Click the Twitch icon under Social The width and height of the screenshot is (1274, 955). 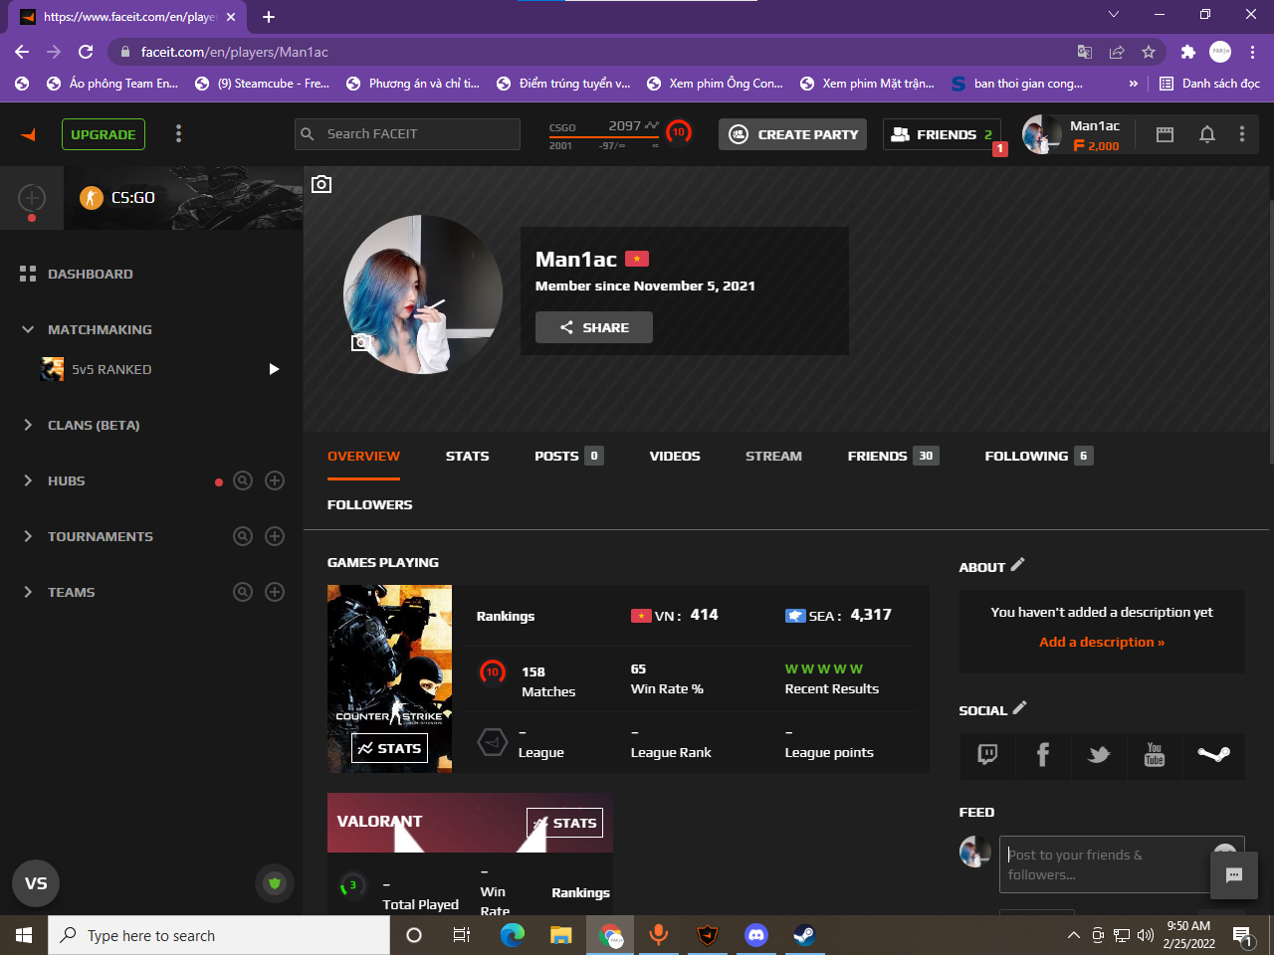[x=987, y=754]
